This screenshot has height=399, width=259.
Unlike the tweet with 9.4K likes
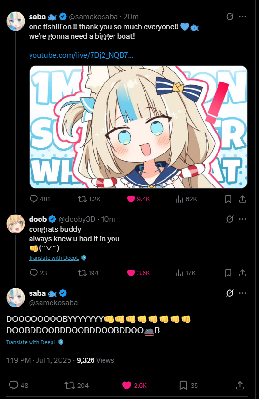pos(131,199)
